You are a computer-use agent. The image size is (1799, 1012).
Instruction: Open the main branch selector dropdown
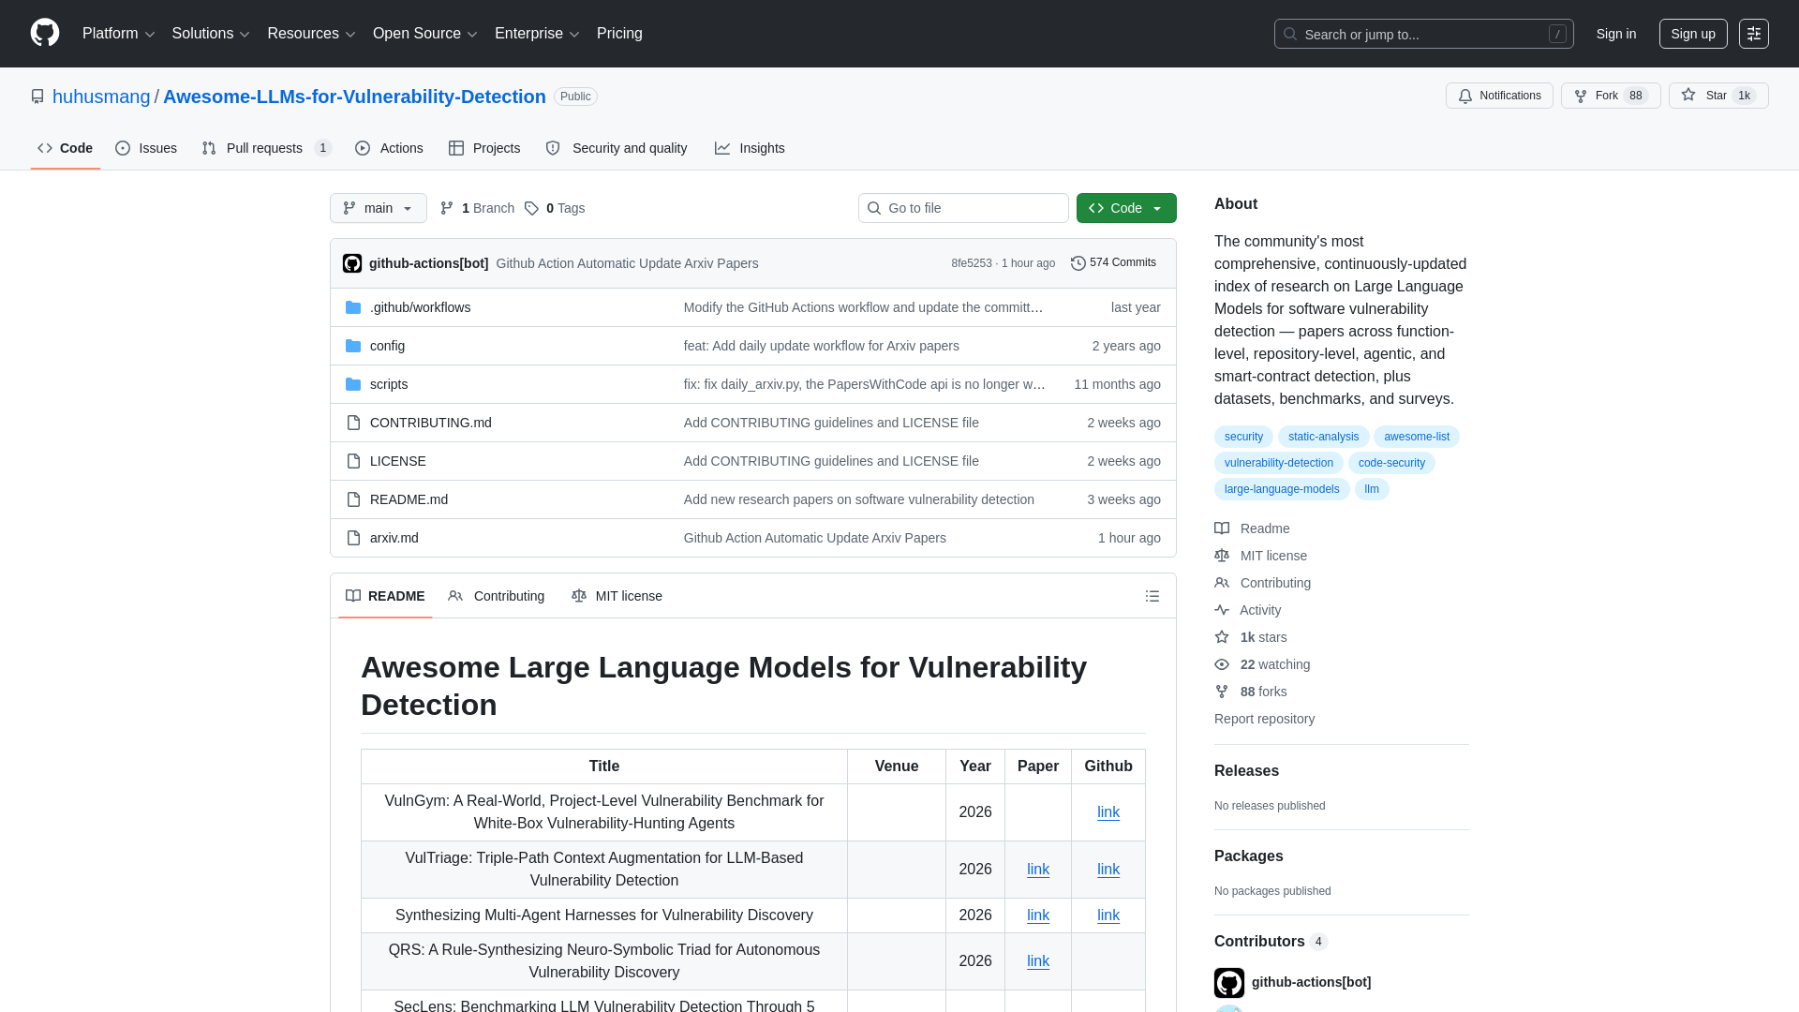click(379, 208)
